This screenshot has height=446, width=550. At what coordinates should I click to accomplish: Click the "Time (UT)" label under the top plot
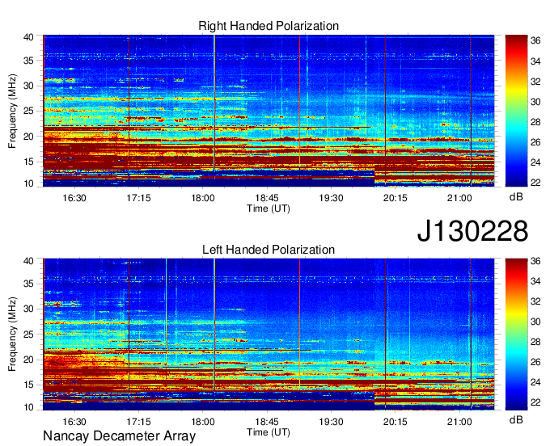pos(269,208)
